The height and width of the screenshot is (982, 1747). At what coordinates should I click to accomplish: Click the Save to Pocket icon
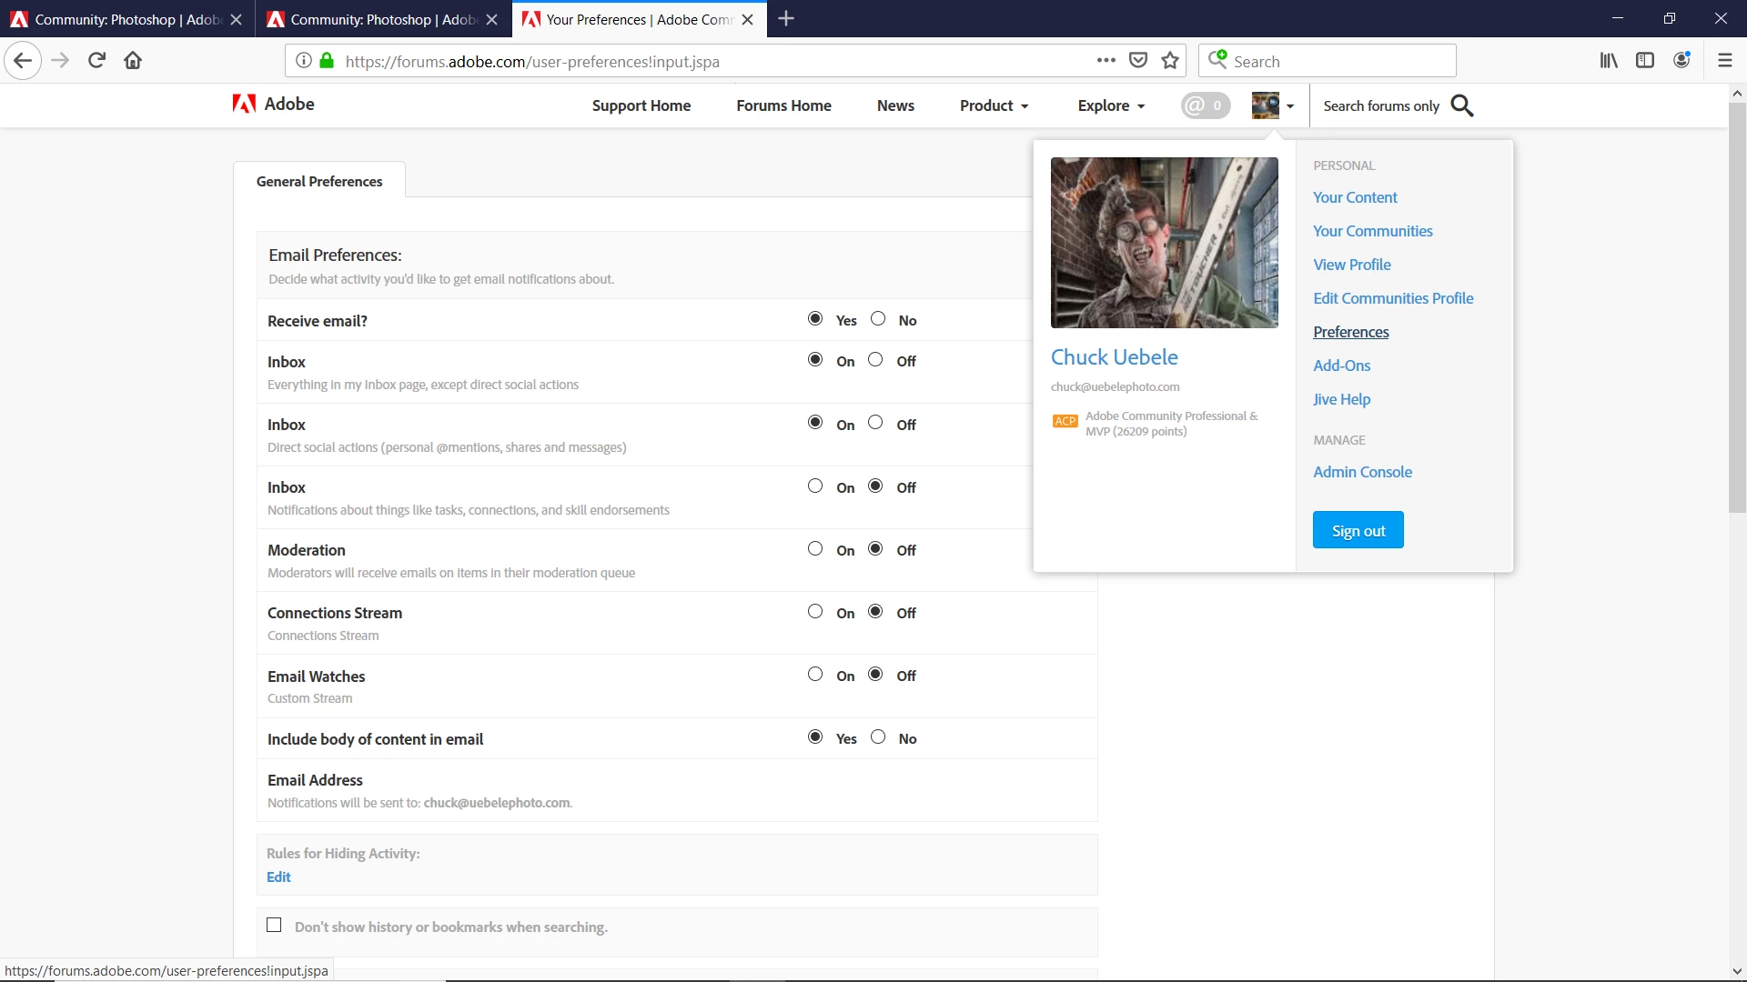1137,61
